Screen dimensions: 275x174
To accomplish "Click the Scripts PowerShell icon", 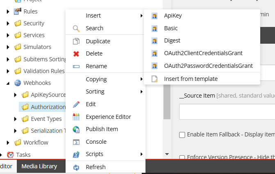I will click(76, 154).
